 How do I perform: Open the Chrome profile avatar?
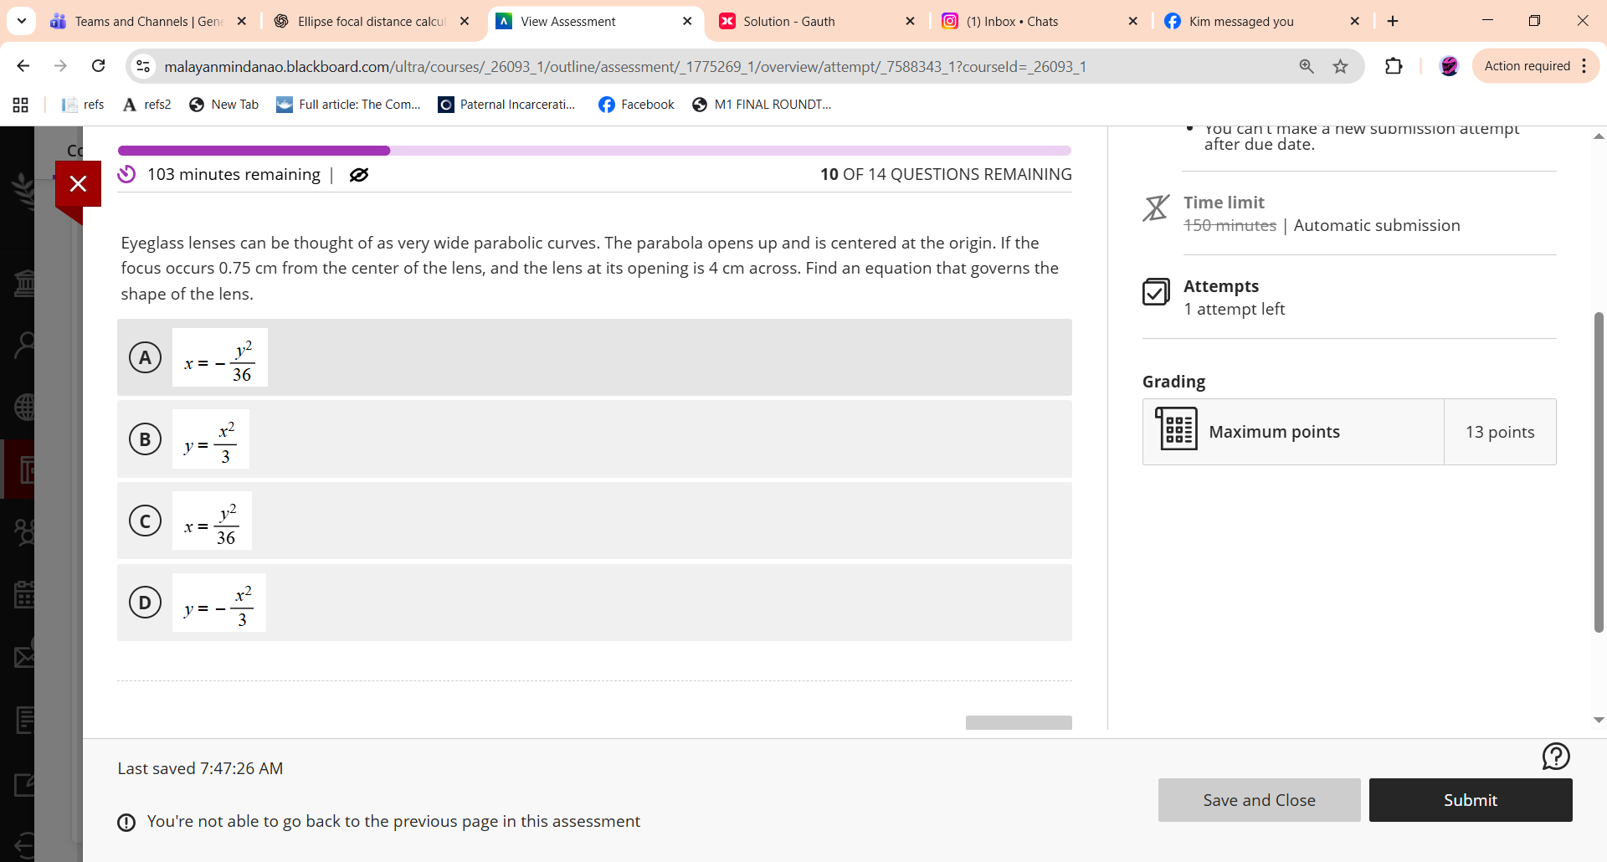[x=1449, y=66]
